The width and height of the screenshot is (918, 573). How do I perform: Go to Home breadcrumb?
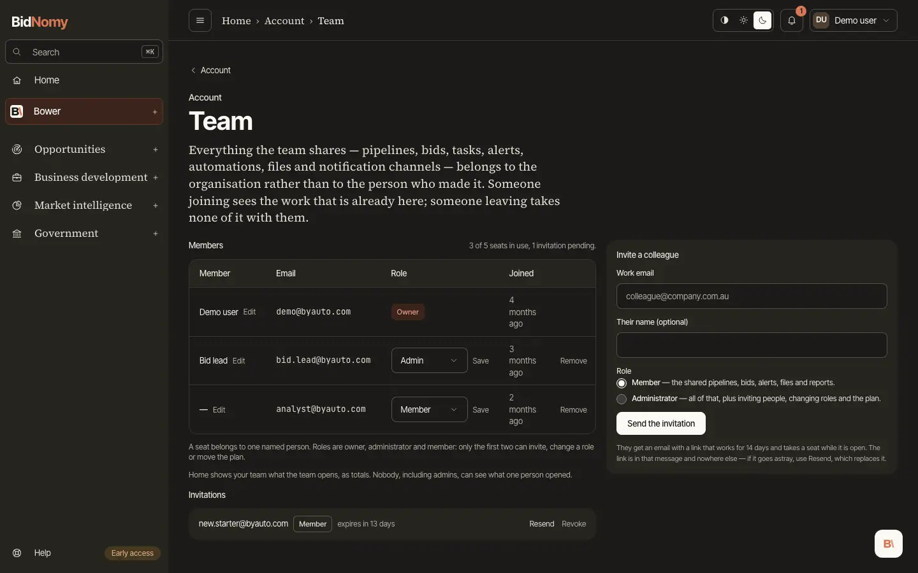tap(237, 21)
